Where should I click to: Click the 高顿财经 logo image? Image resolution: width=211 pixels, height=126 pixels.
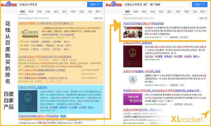point(30,33)
